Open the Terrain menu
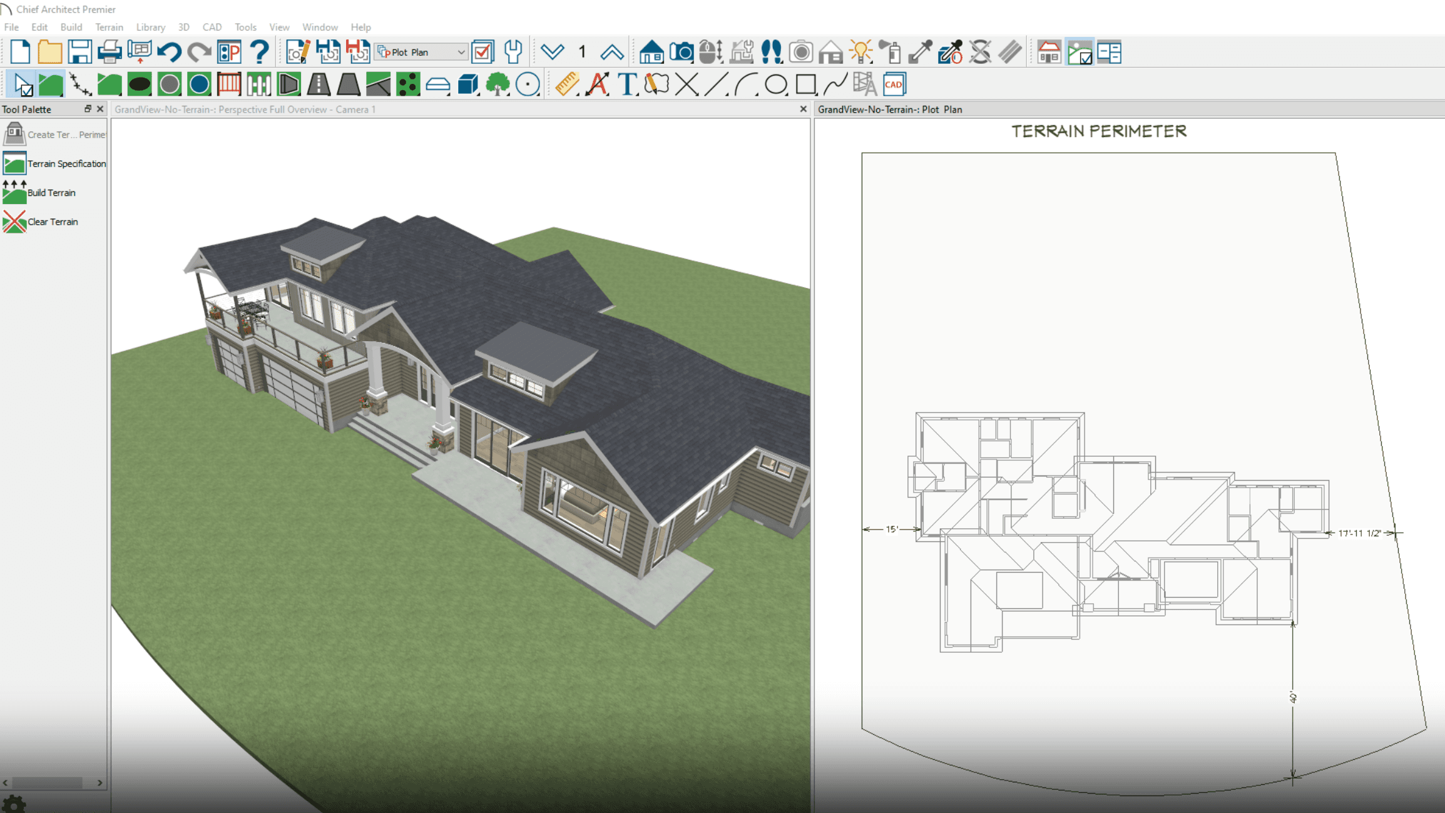 (x=109, y=27)
